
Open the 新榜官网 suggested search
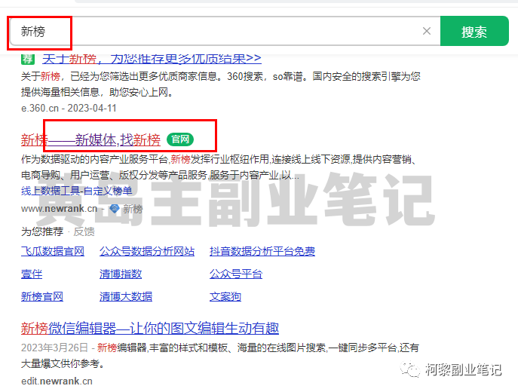(x=42, y=296)
